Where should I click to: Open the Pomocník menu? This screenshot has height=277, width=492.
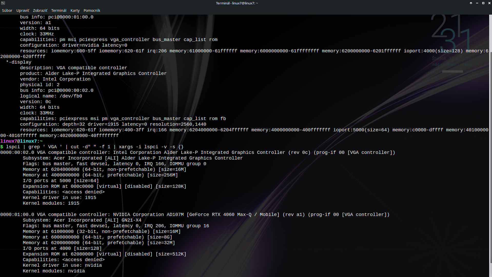(x=92, y=11)
